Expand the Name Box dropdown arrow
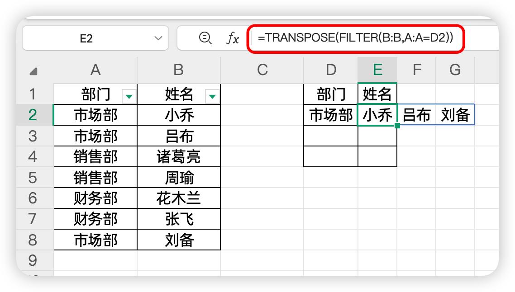Screen dimensions: 515x292 coord(158,38)
